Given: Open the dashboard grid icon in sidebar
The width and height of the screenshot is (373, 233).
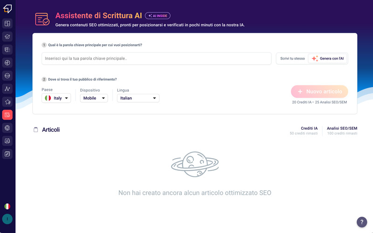Looking at the screenshot, I should coord(7,24).
